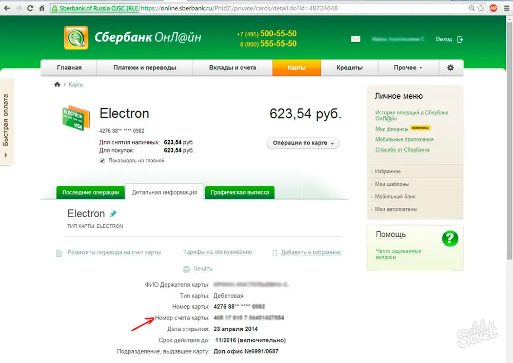Open Мои финансы link
This screenshot has width=513, height=363.
coord(391,129)
